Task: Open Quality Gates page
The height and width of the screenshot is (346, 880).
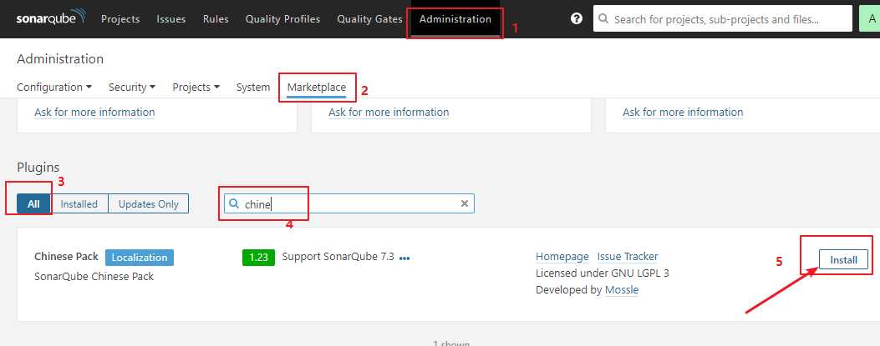Action: click(x=370, y=19)
